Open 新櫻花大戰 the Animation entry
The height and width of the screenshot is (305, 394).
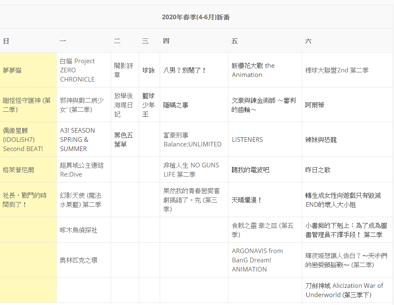tap(253, 70)
